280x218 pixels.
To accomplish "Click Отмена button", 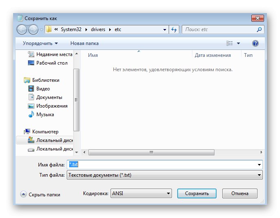I will [240, 193].
